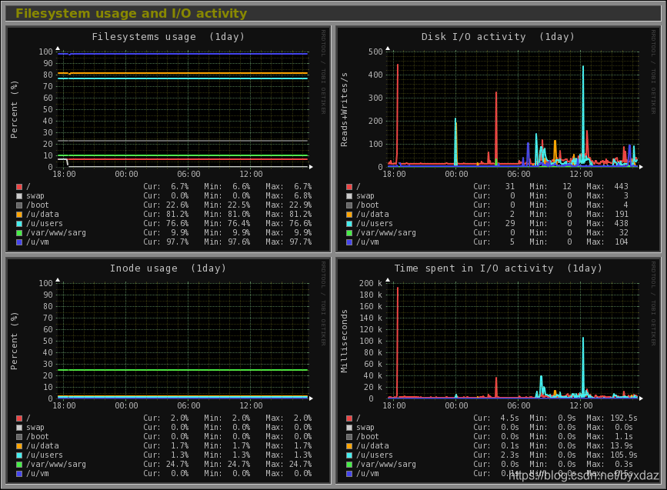Click the orange /u/data swatch in Disk I/O activity legend
The image size is (667, 490).
tap(349, 215)
